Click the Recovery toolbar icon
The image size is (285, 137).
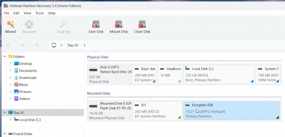29,27
